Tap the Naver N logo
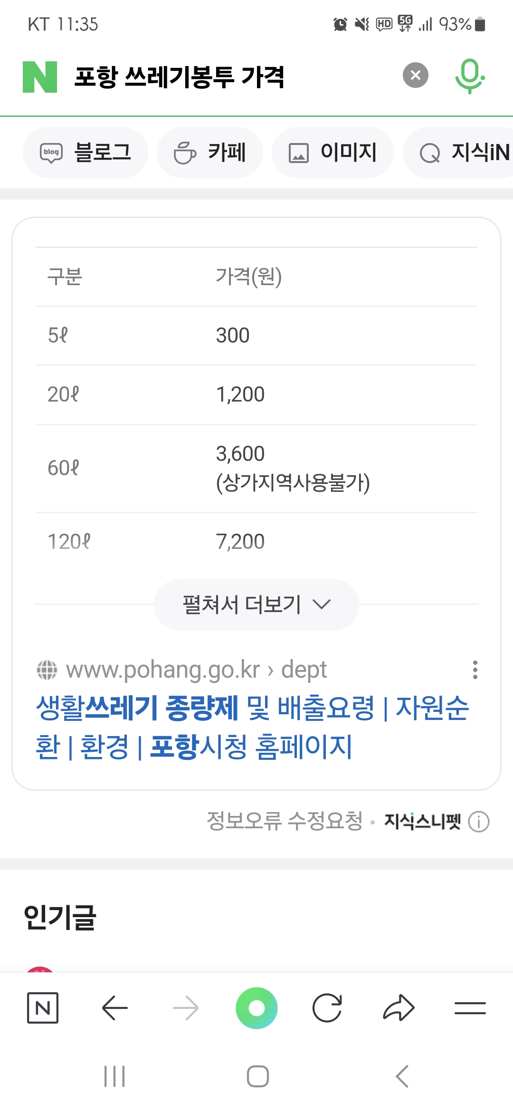513x1112 pixels. pyautogui.click(x=40, y=77)
